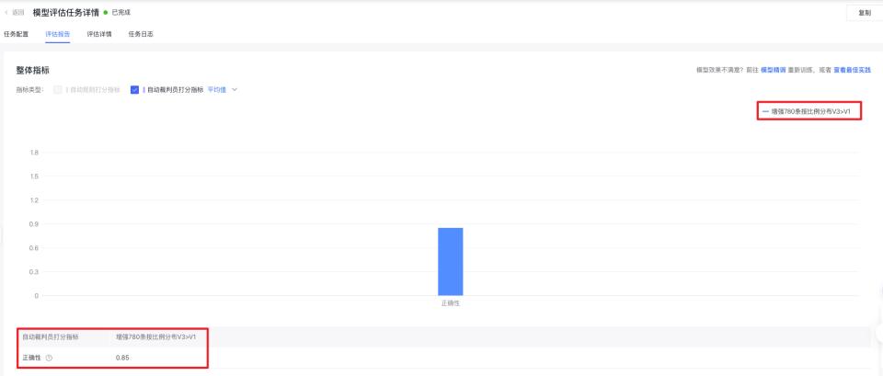Viewport: 883px width, 376px height.
Task: Click the blue 正确性 bar in chart
Action: click(450, 261)
